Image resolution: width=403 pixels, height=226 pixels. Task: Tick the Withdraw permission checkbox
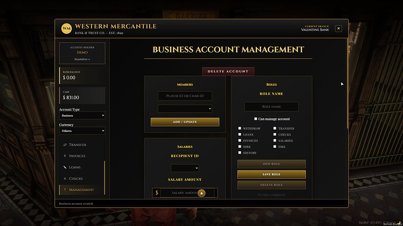coord(239,128)
